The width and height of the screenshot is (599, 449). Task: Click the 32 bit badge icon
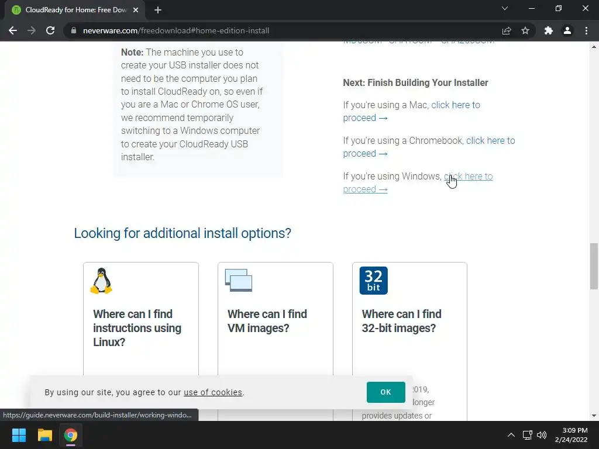[374, 281]
